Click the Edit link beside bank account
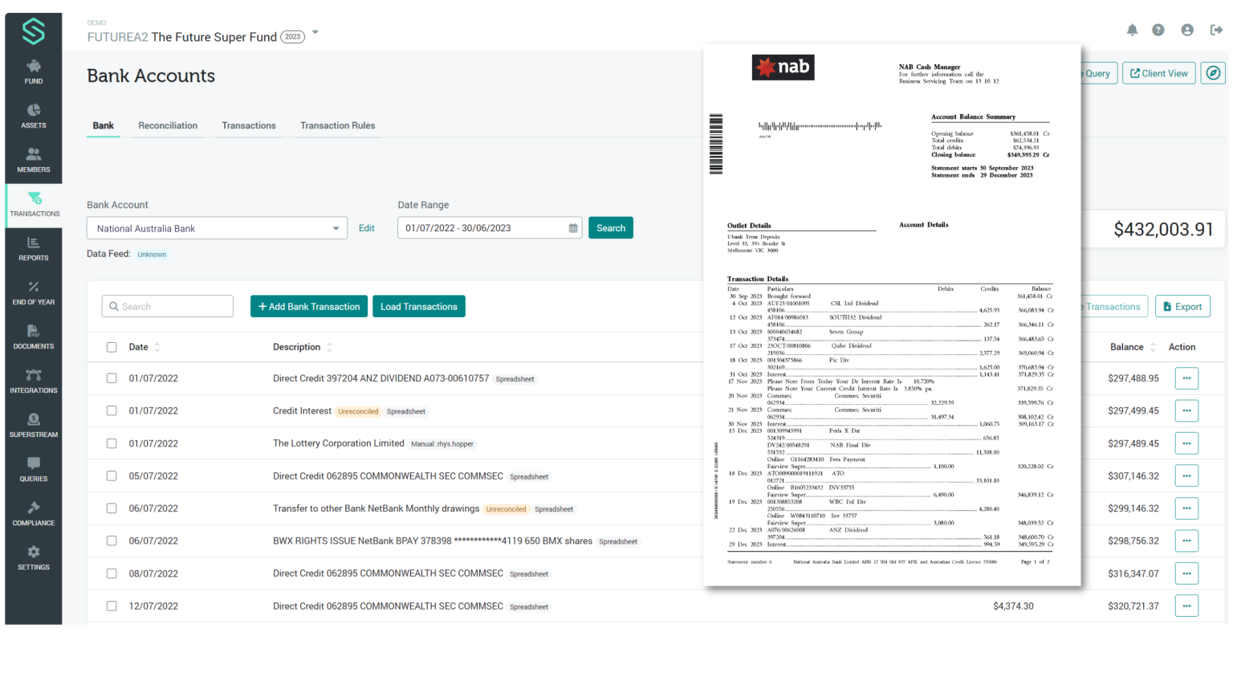 coord(366,228)
